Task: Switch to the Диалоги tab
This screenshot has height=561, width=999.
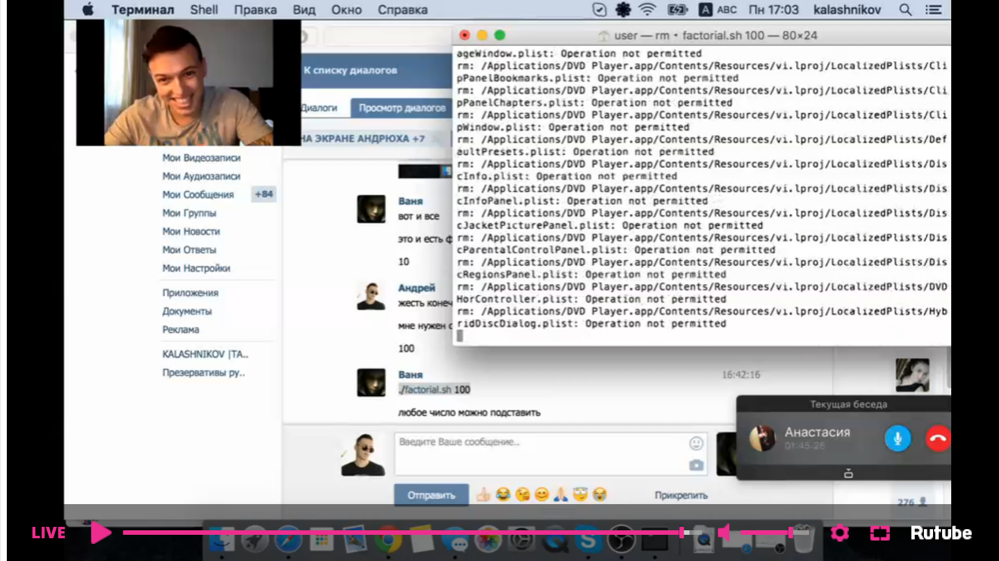Action: pyautogui.click(x=319, y=108)
